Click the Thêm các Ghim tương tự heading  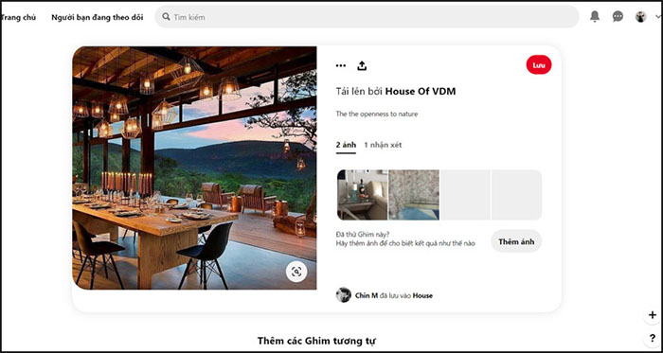tap(316, 341)
